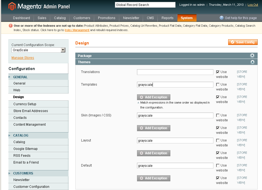Toggle Use website checkbox for Layout

point(218,140)
